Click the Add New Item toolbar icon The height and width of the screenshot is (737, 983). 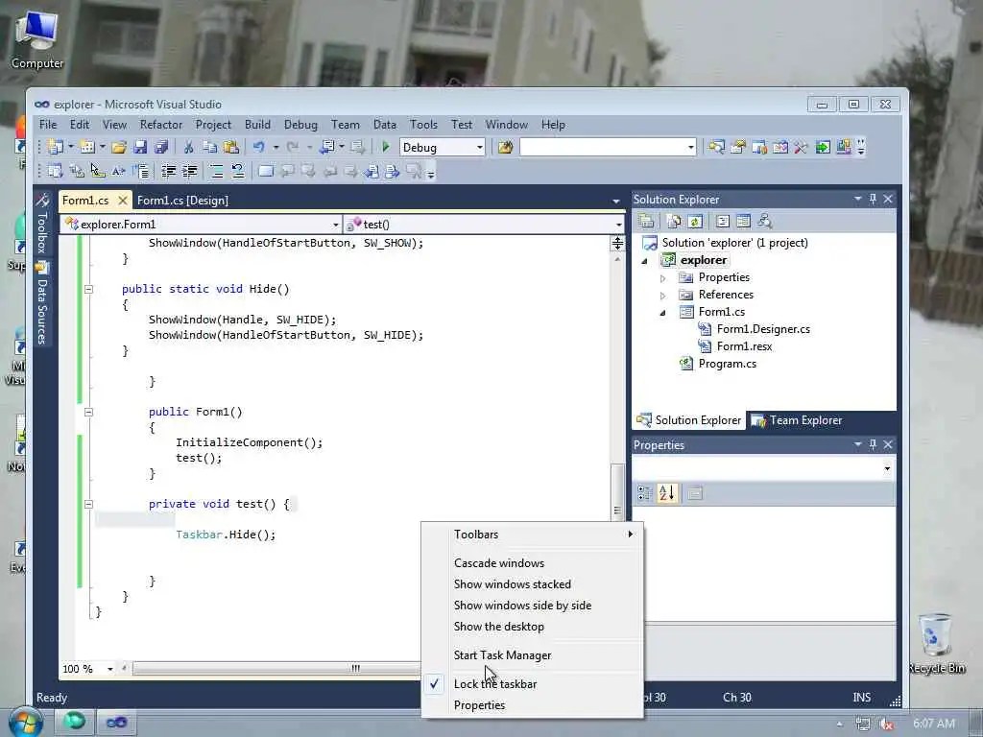[x=87, y=147]
